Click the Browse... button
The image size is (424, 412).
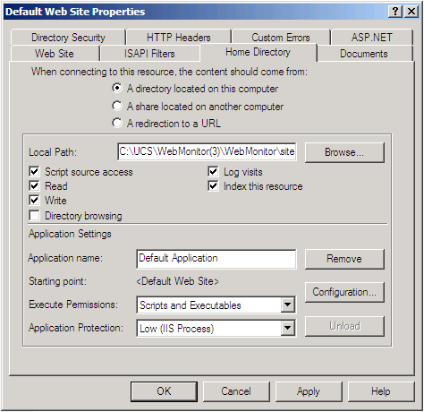pos(344,152)
